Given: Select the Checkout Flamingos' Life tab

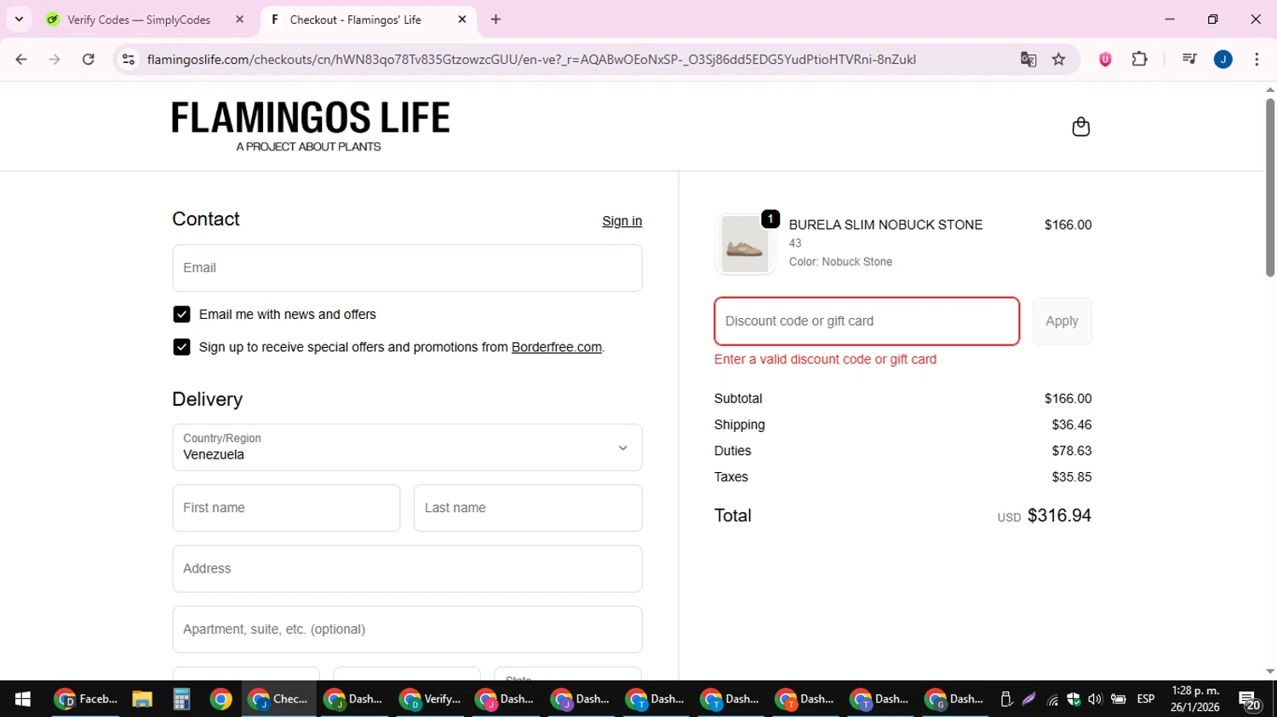Looking at the screenshot, I should (x=368, y=20).
